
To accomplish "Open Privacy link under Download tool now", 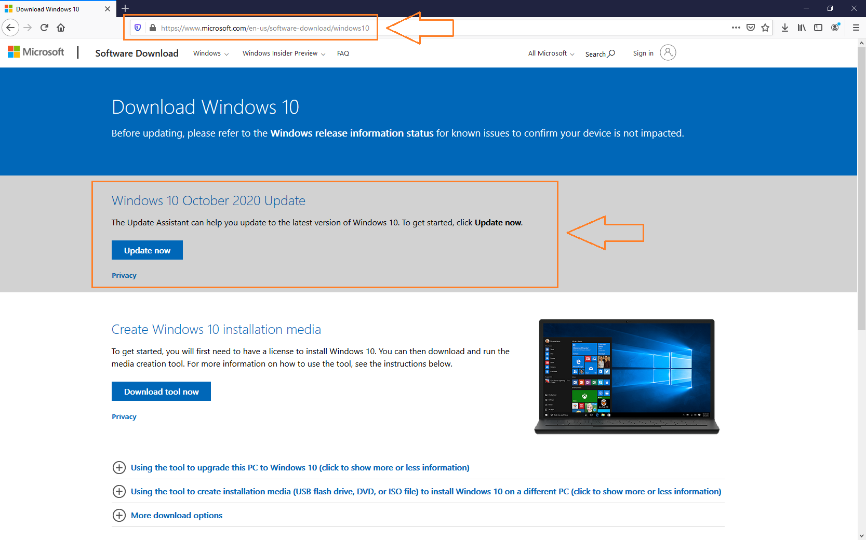I will pyautogui.click(x=124, y=417).
